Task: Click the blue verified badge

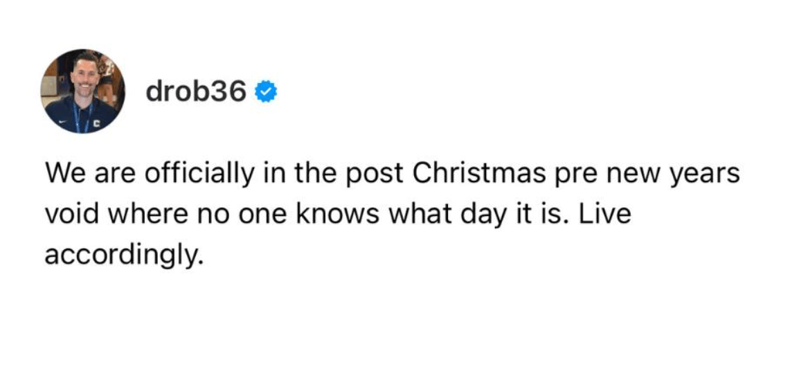Action: 265,92
